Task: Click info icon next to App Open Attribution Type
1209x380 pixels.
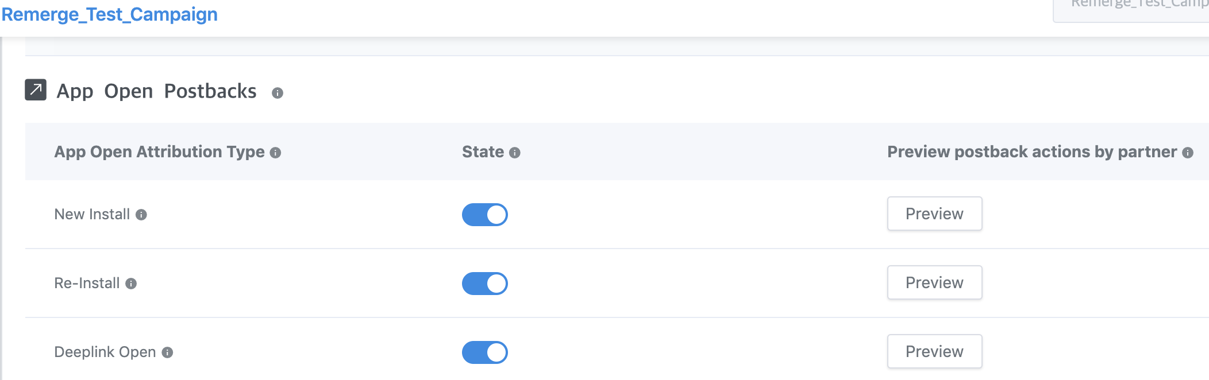Action: click(276, 153)
